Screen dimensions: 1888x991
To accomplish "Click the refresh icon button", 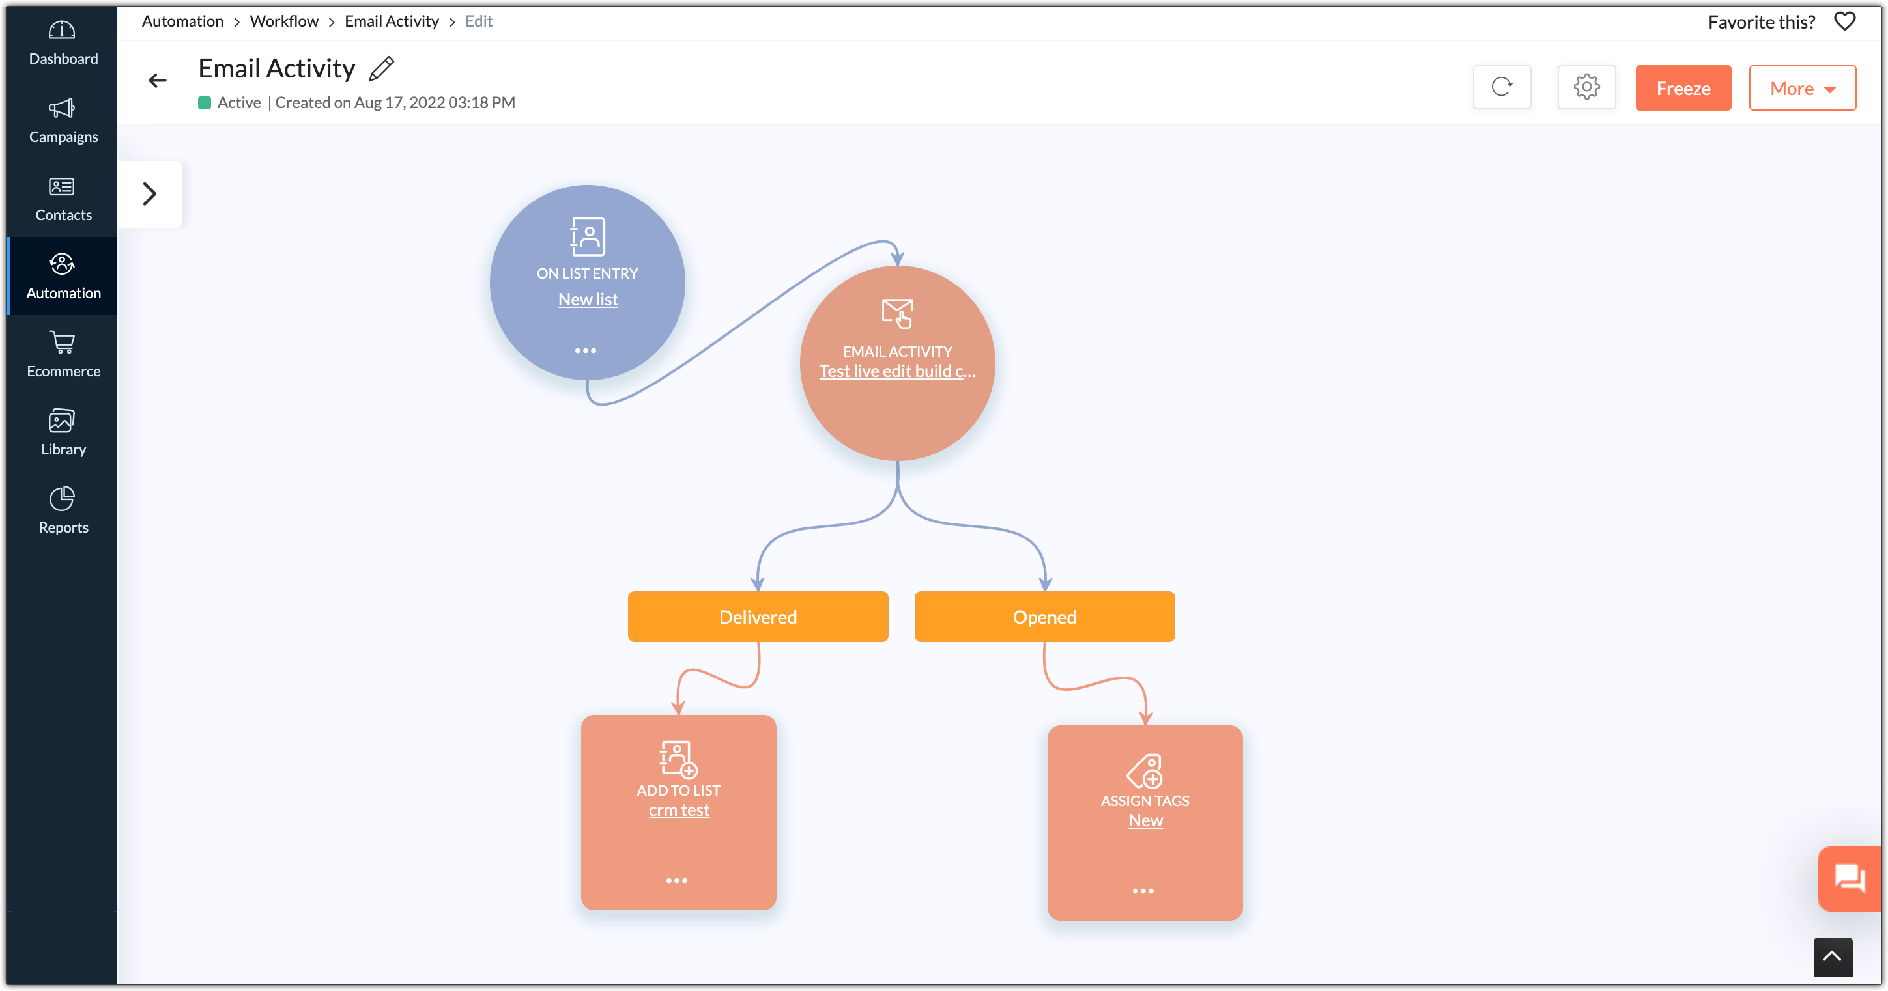I will tap(1502, 87).
